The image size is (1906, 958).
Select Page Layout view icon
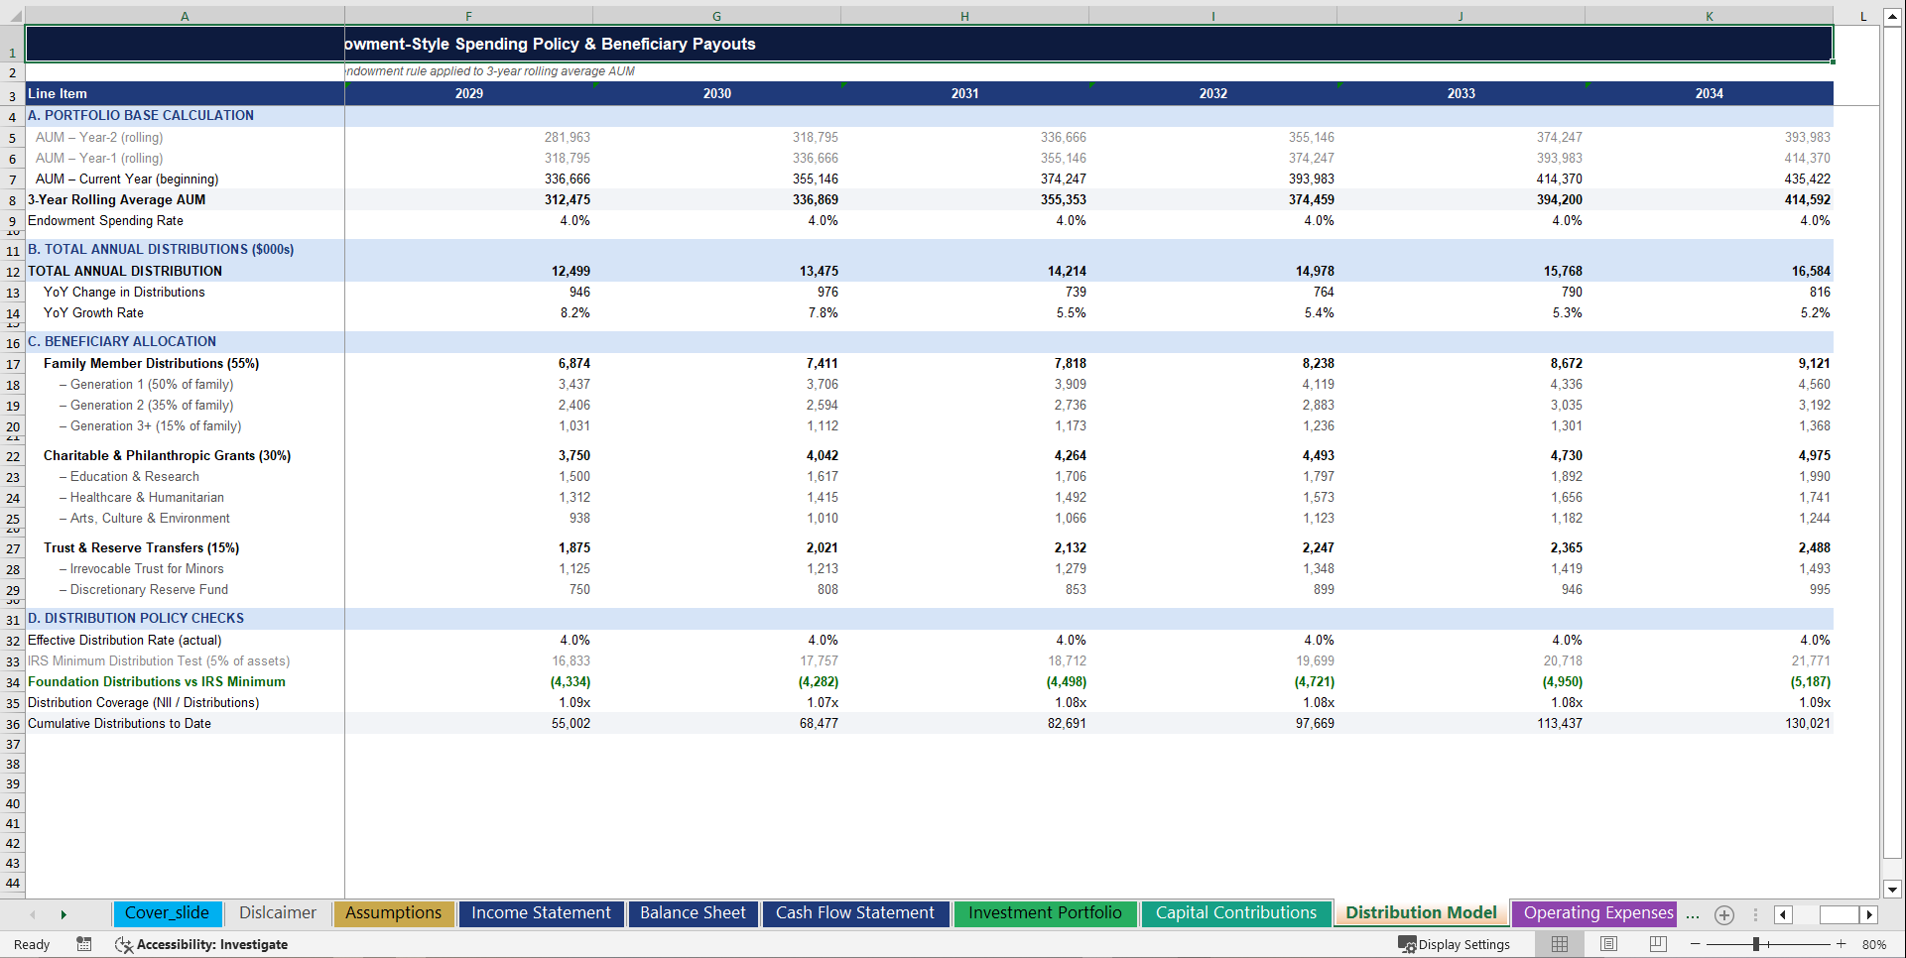coord(1608,944)
